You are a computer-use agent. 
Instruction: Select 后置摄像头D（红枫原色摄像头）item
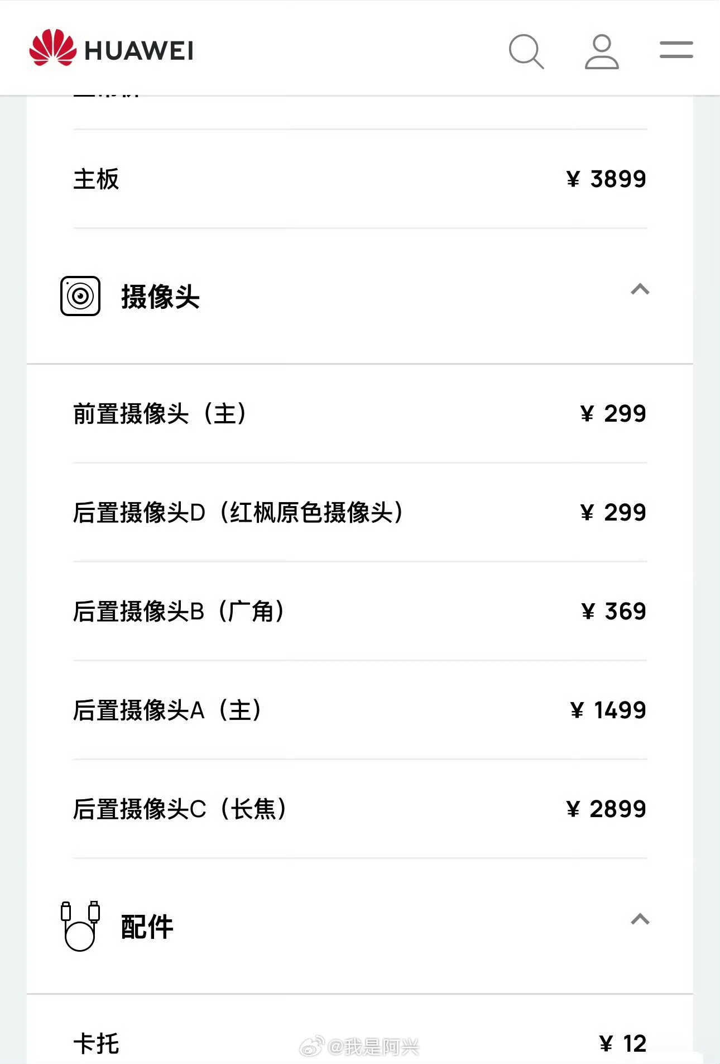pos(360,513)
